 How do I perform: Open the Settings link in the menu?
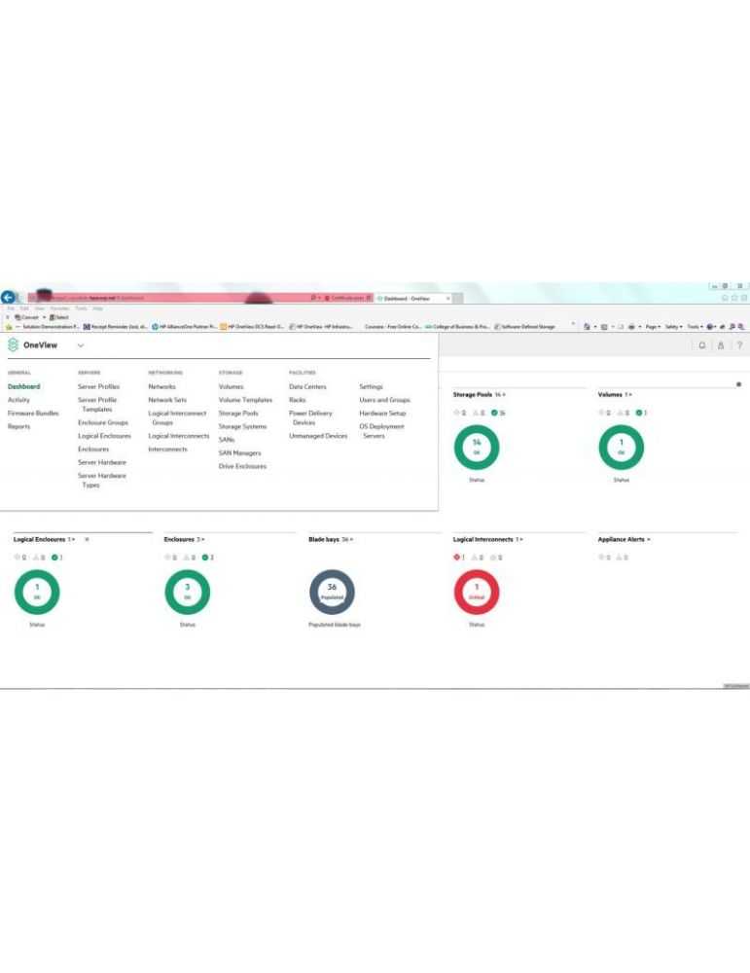(371, 386)
